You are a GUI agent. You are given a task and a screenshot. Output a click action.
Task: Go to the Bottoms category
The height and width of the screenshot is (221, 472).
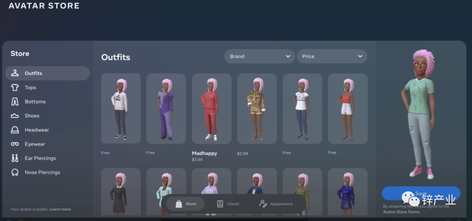pos(48,102)
